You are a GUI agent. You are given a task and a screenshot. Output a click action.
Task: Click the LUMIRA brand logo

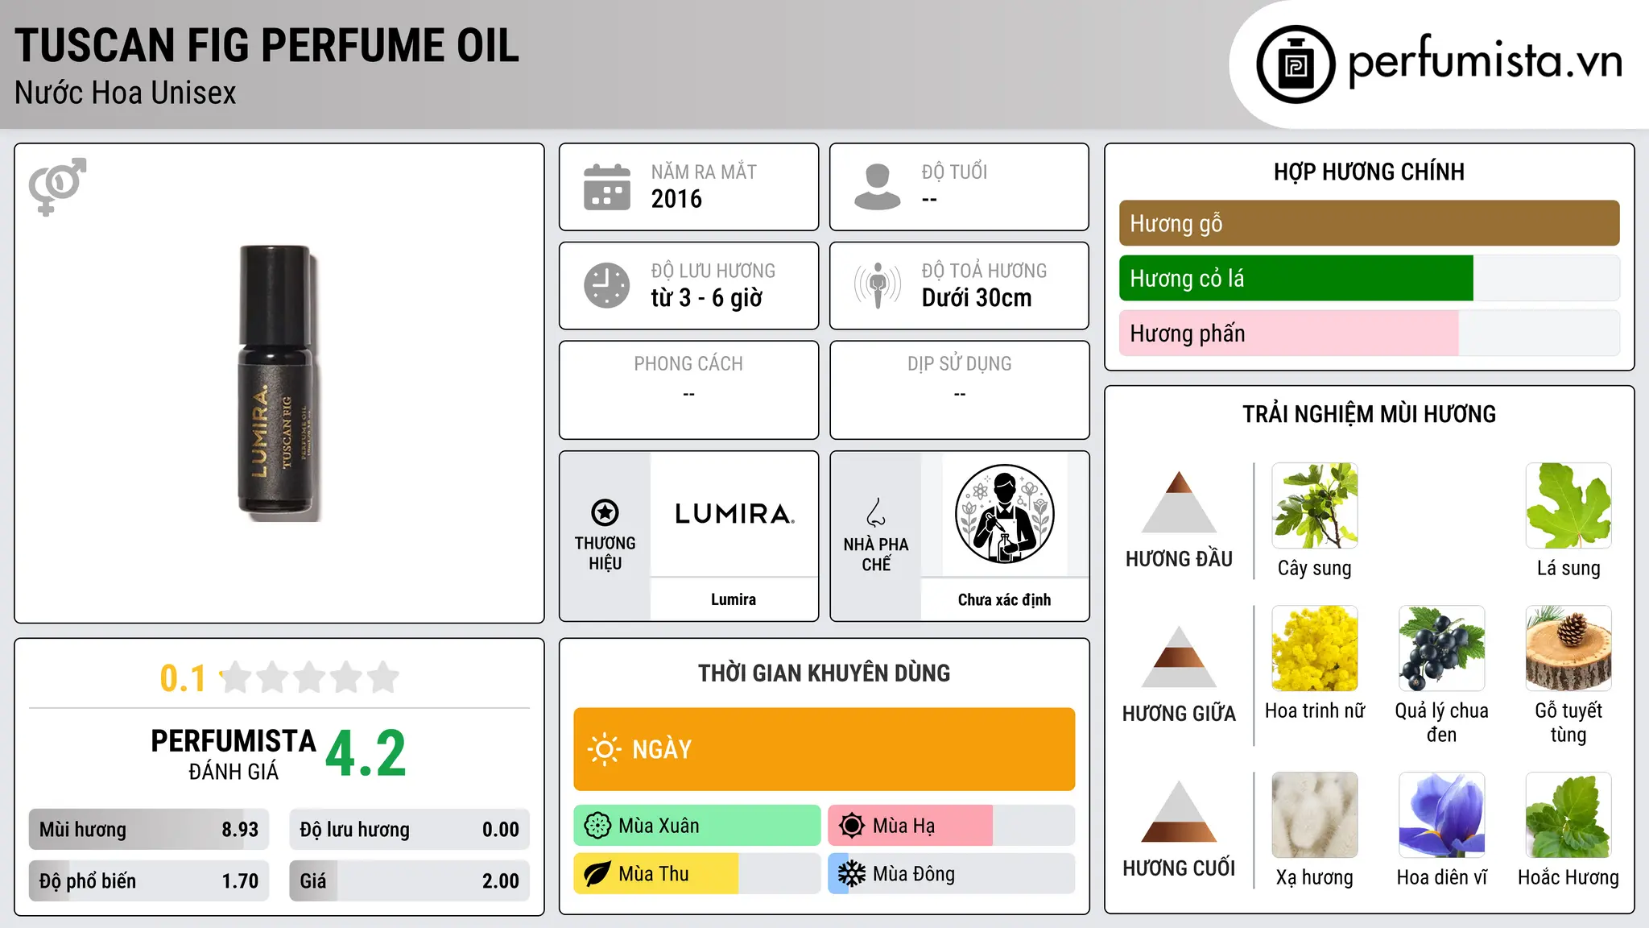pos(734,514)
